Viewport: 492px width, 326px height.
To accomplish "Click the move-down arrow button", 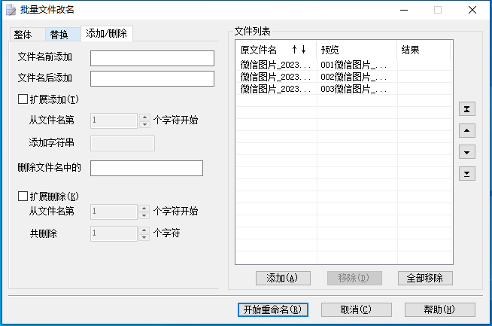I will [x=467, y=152].
